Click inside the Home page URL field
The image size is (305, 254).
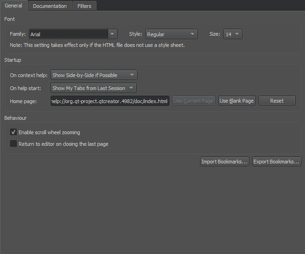click(x=110, y=101)
